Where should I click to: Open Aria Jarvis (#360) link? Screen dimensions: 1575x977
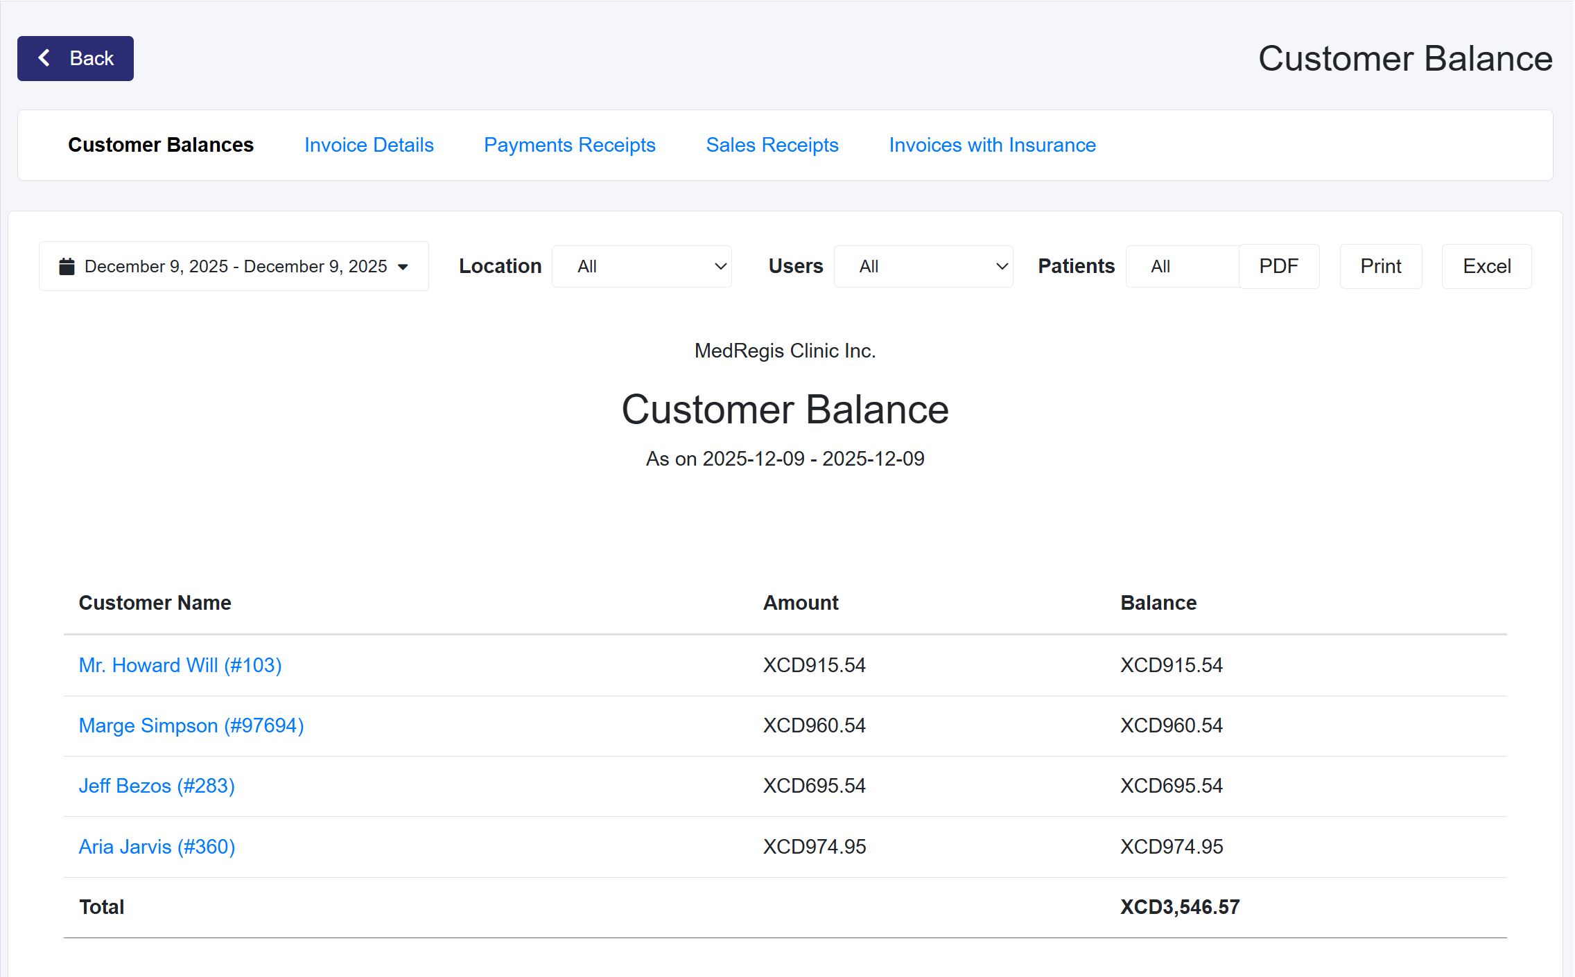157,847
